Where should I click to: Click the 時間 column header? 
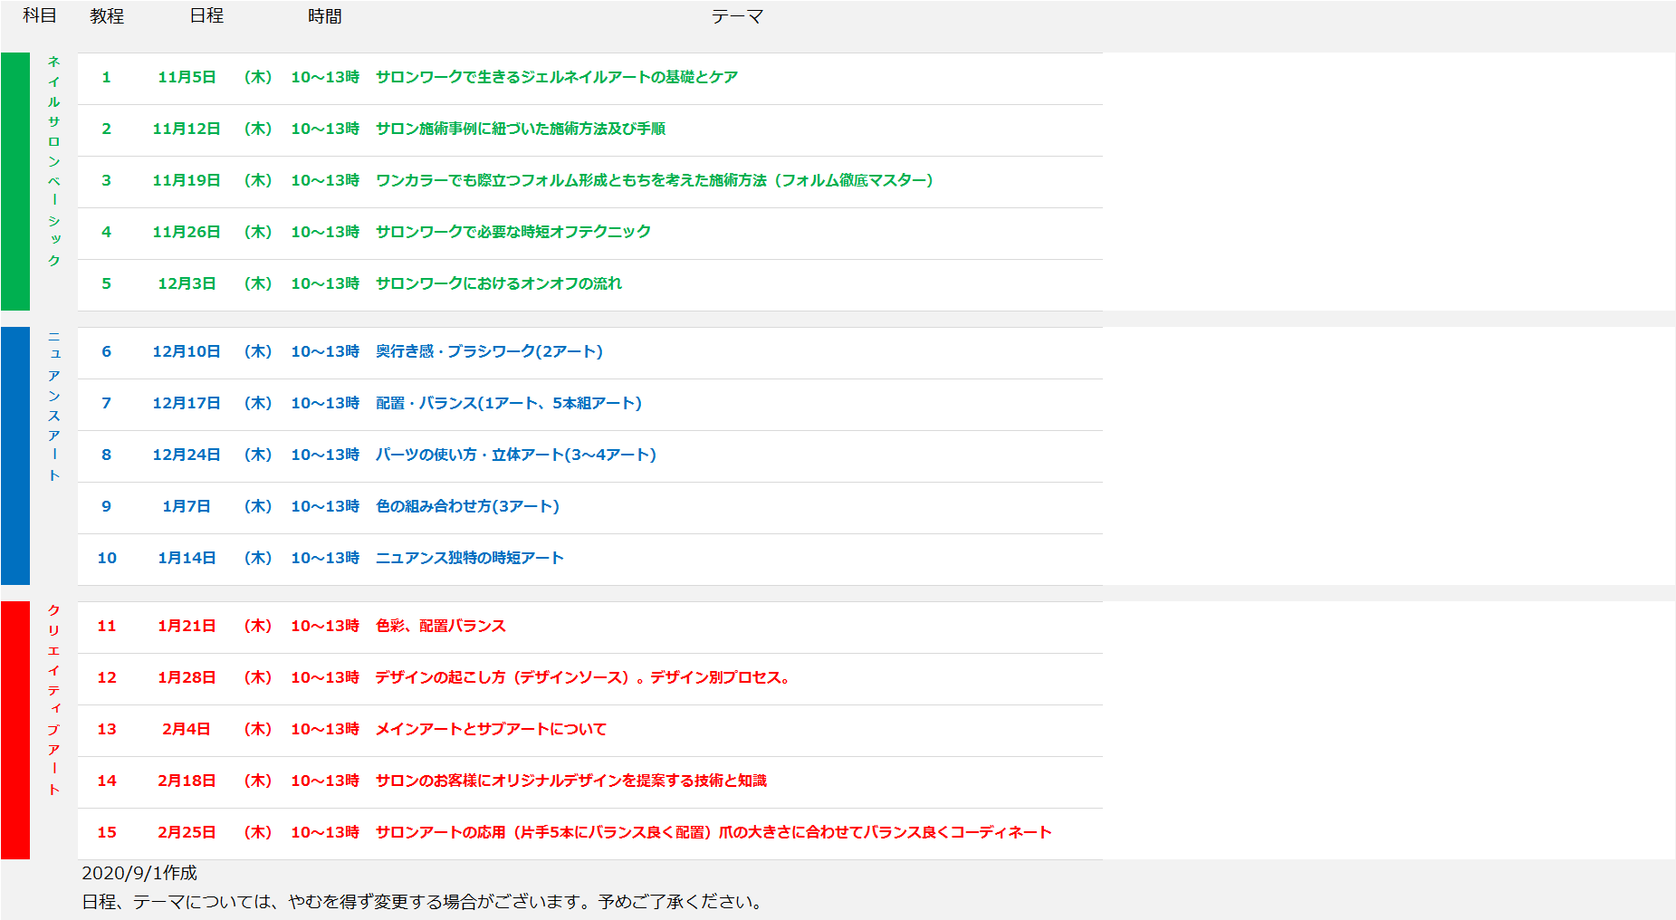(x=325, y=15)
